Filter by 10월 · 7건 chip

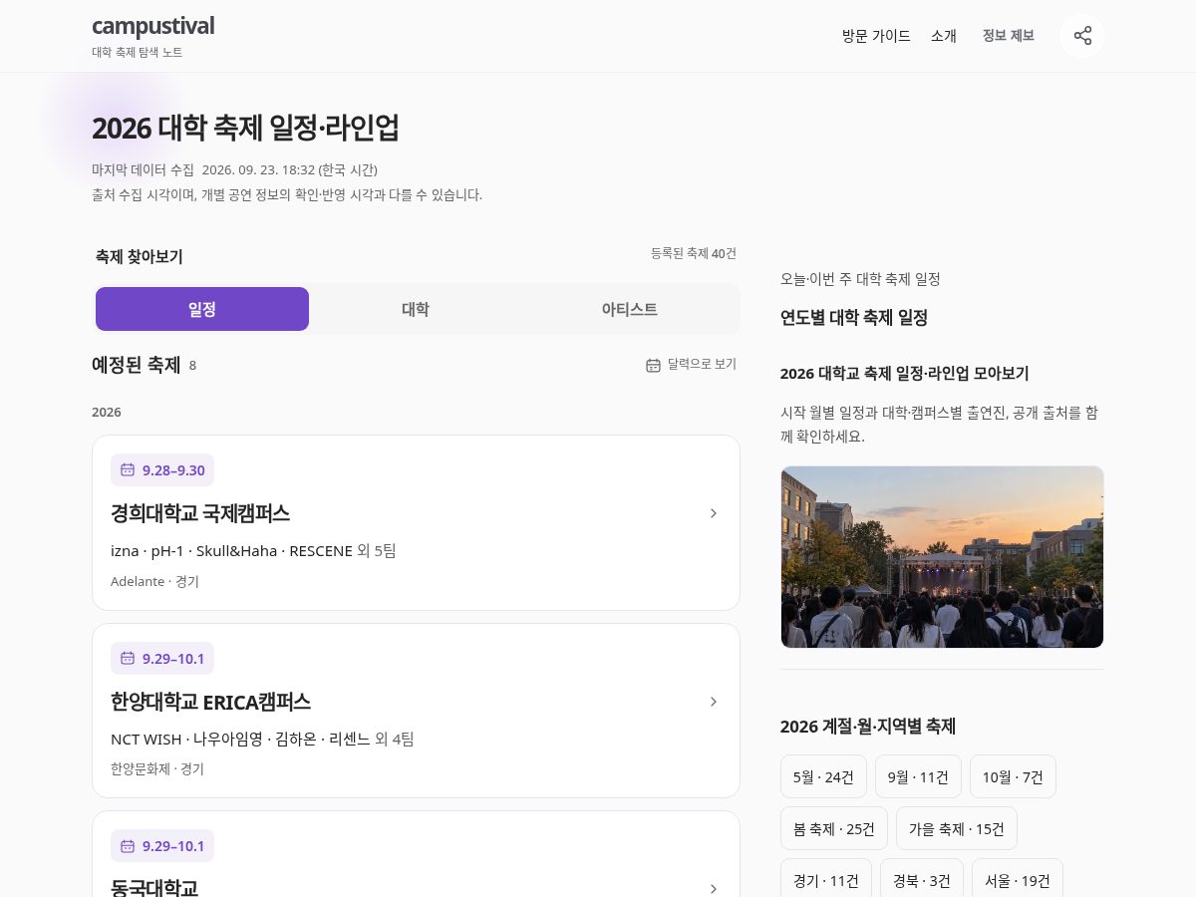1013,776
